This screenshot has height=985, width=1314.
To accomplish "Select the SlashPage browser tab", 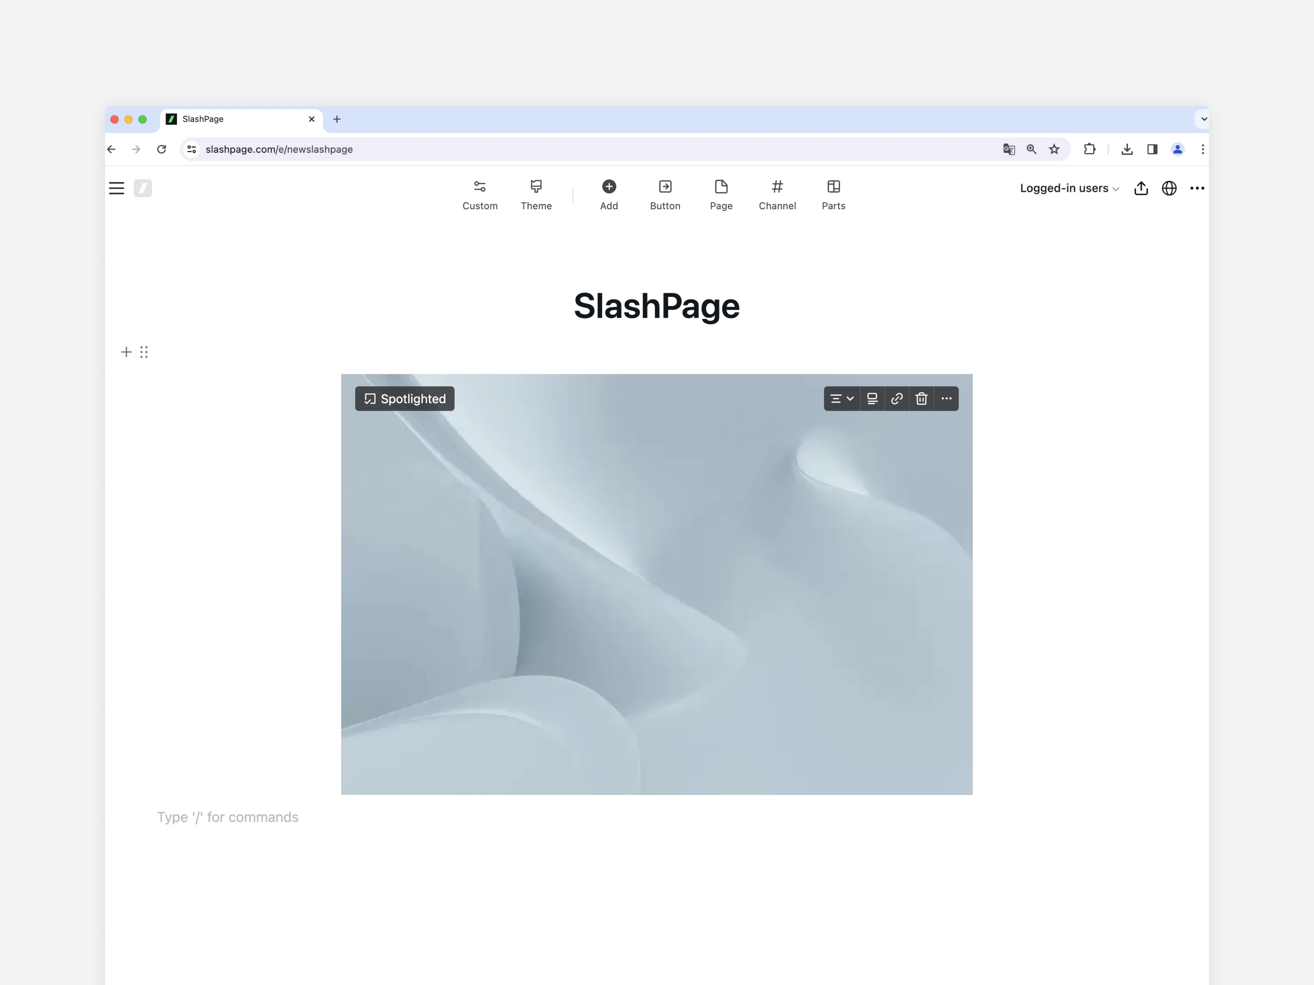I will (x=240, y=120).
